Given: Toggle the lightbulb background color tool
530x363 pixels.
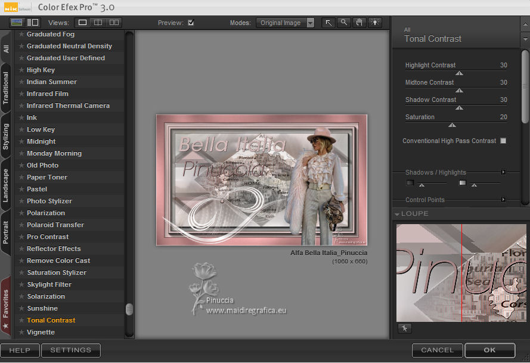Looking at the screenshot, I should [374, 23].
